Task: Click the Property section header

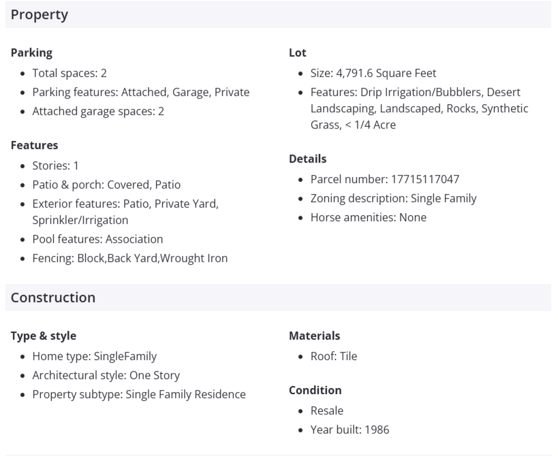Action: pyautogui.click(x=40, y=14)
